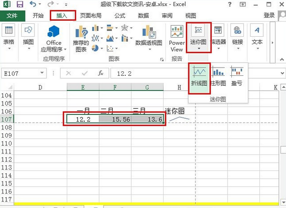This screenshot has height=208, width=286.
Task: Click the save icon in quick access toolbar
Action: click(x=20, y=4)
